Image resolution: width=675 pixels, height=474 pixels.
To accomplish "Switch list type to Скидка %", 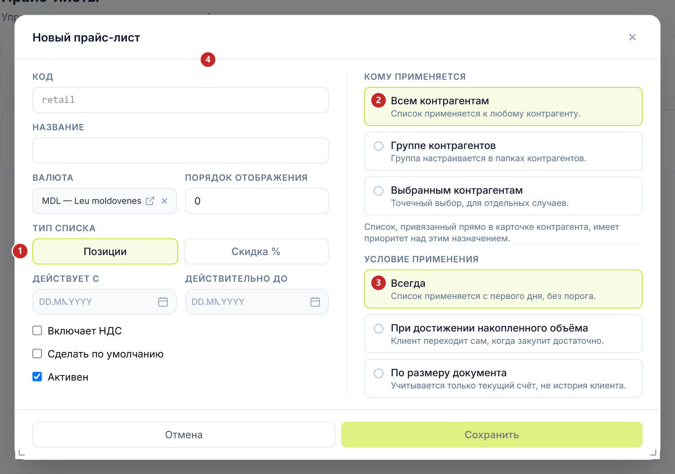I will pos(256,252).
